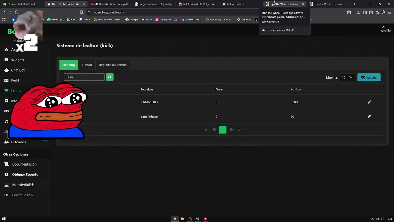Go back with browser back arrow
The image size is (394, 222).
pyautogui.click(x=4, y=12)
